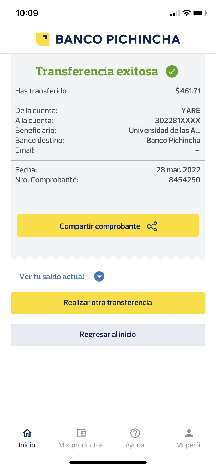Viewport: 216px width, 468px height.
Task: Open the Ver tu saldo actual link
Action: point(52,277)
